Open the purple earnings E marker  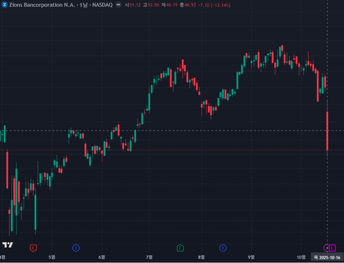click(x=332, y=248)
